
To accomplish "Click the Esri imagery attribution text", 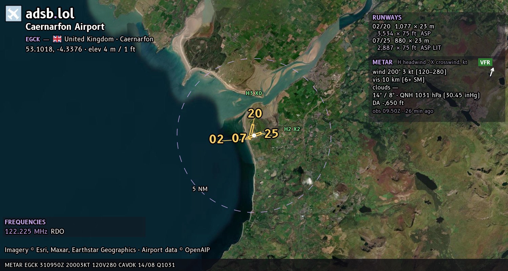I will pyautogui.click(x=107, y=250).
